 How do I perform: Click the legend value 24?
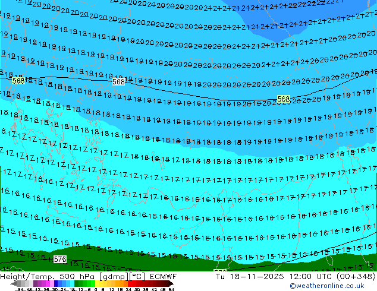(128, 289)
